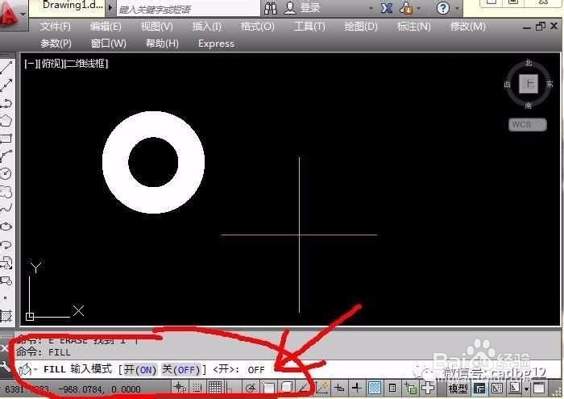Screen dimensions: 564x399
Task: Toggle Quick Properties in status bar
Action: 392,388
